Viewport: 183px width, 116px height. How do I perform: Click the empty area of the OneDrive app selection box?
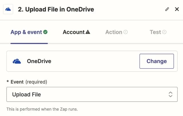[x=94, y=61]
